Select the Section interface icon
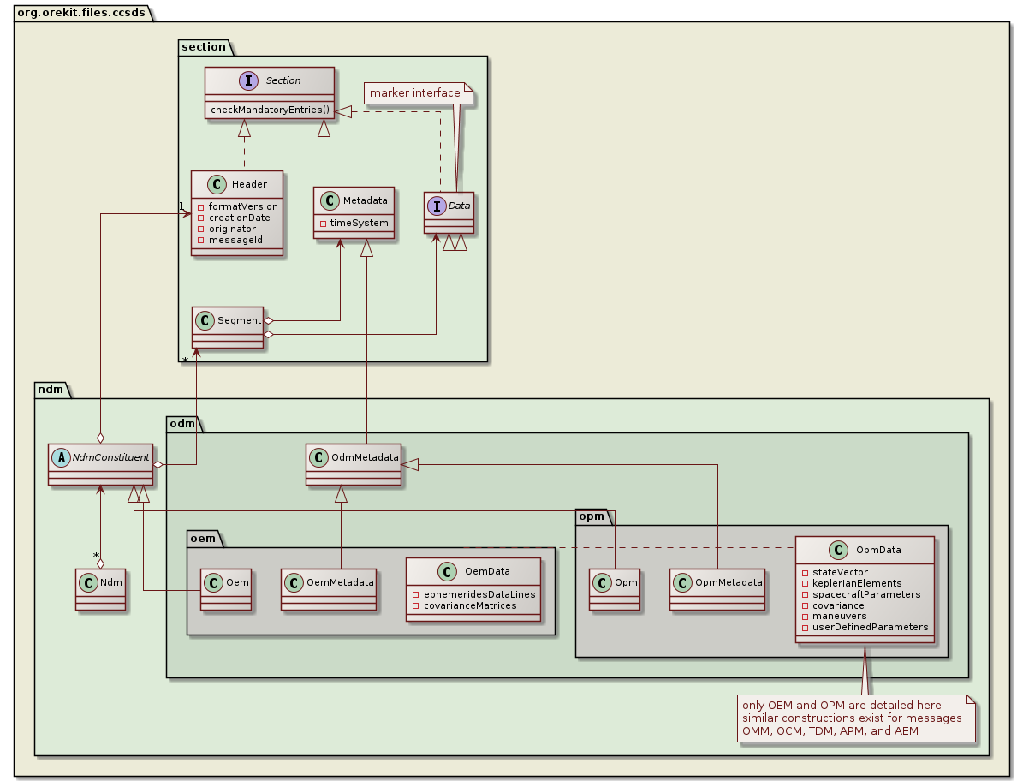This screenshot has width=1023, height=781. point(247,80)
